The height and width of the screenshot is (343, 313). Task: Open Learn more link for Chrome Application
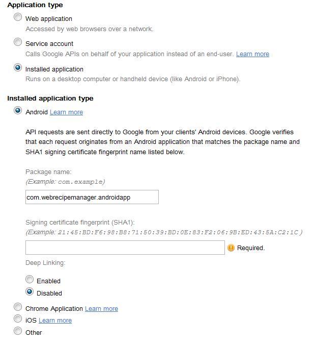pyautogui.click(x=101, y=309)
